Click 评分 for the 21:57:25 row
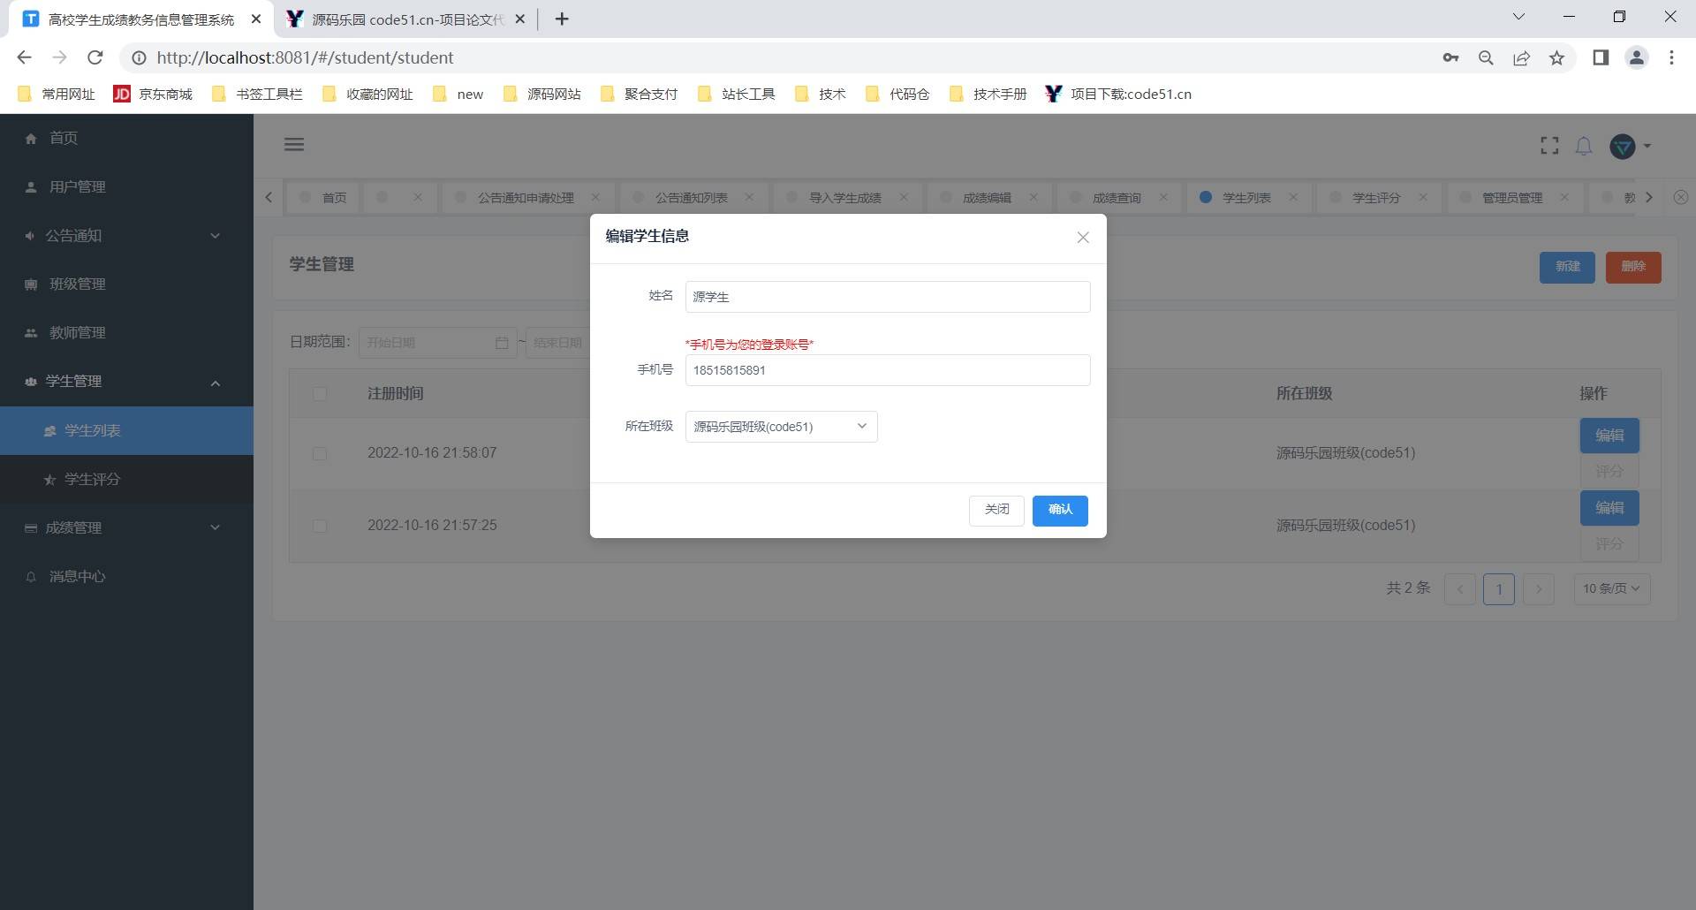1696x910 pixels. point(1609,544)
